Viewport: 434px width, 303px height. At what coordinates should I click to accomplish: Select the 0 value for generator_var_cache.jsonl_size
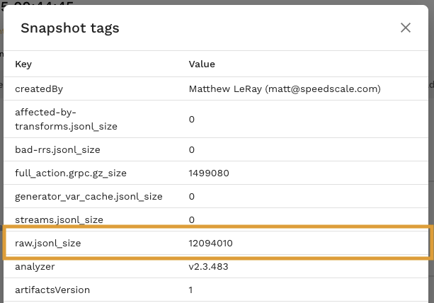click(x=192, y=197)
